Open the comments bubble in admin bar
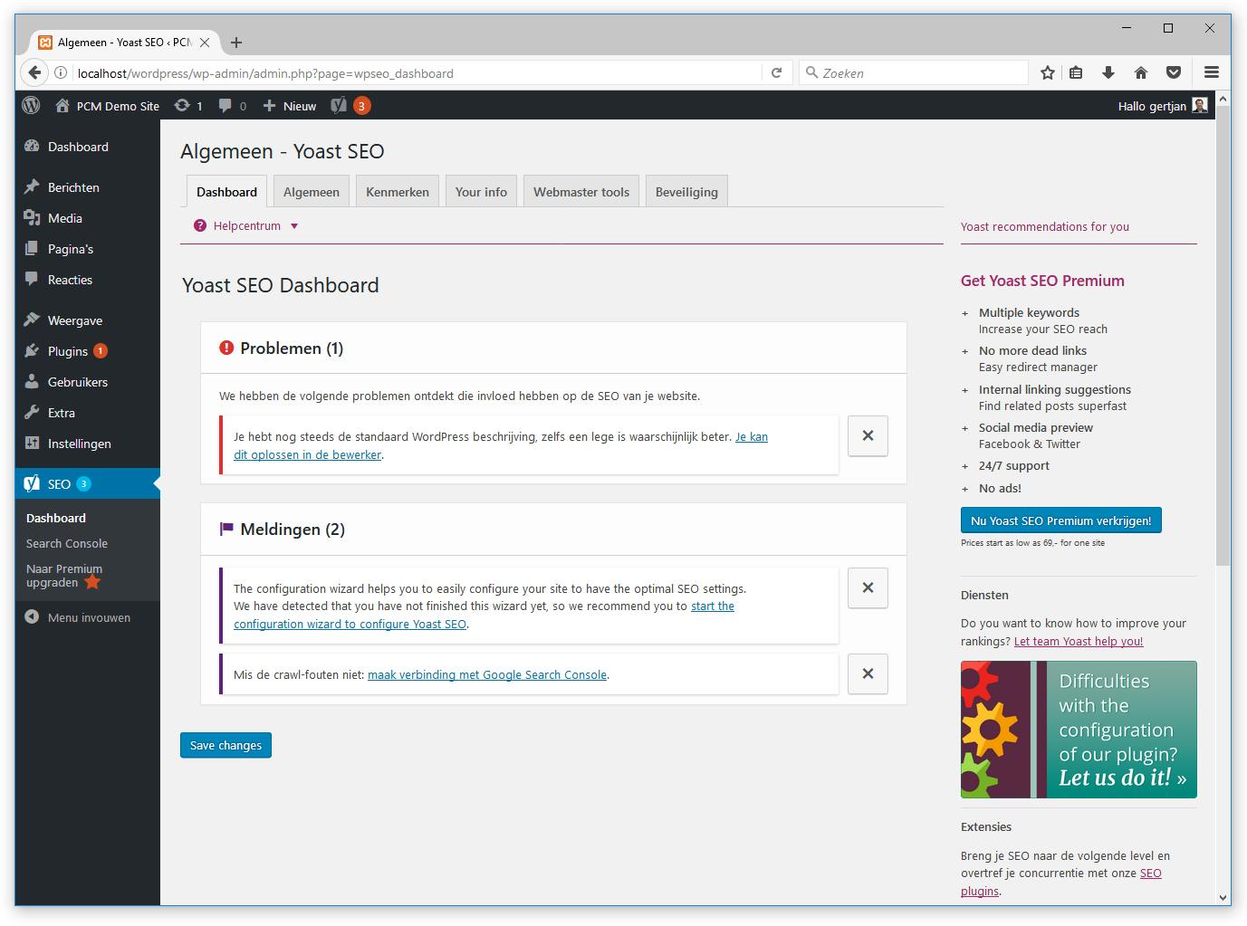The height and width of the screenshot is (926, 1247). click(225, 105)
